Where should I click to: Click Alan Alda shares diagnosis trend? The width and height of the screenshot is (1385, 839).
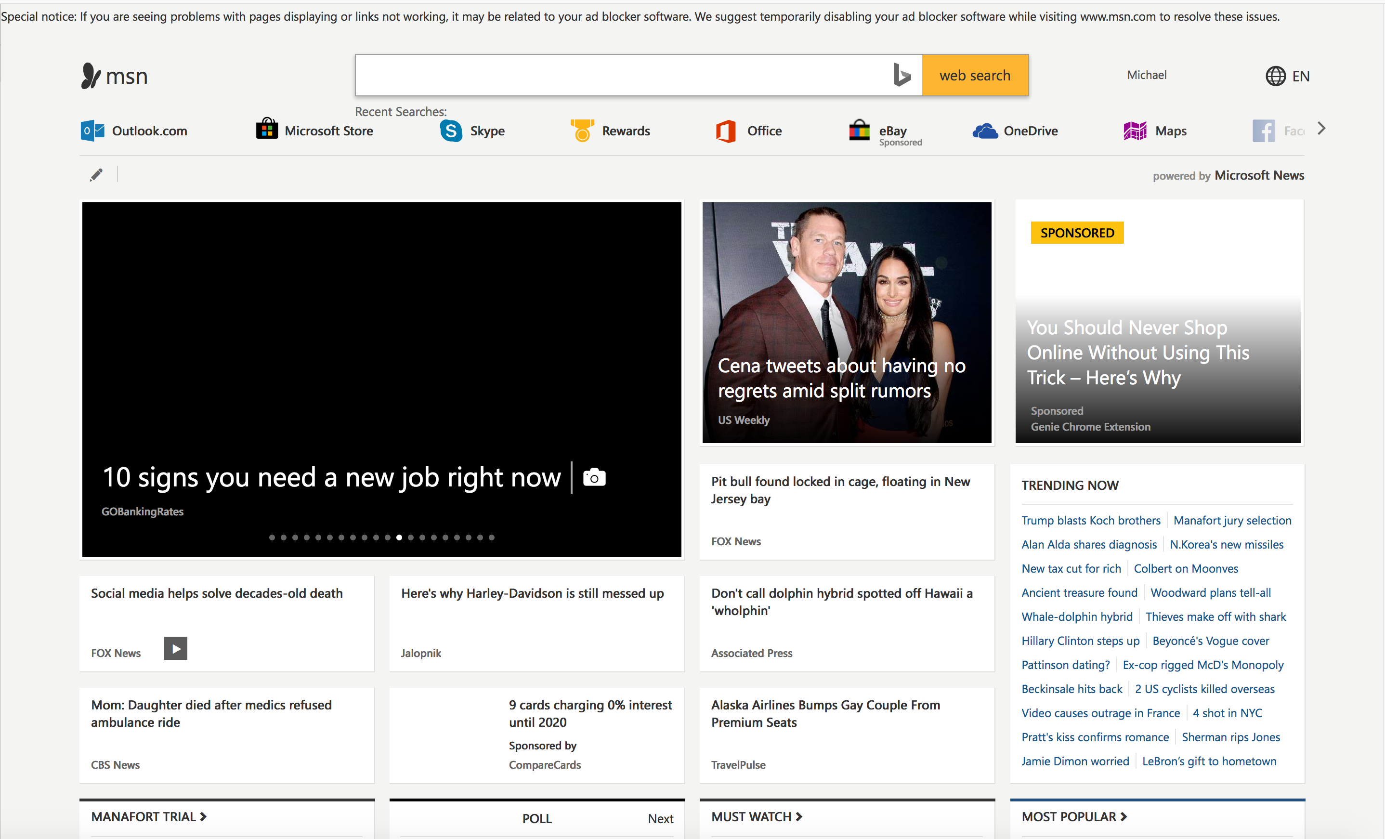tap(1089, 544)
